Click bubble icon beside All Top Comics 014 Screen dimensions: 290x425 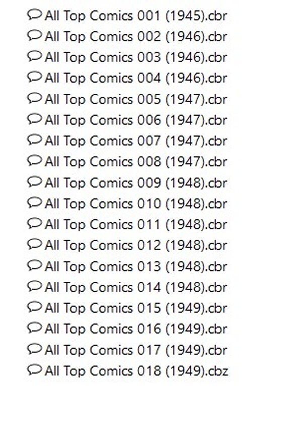[34, 286]
